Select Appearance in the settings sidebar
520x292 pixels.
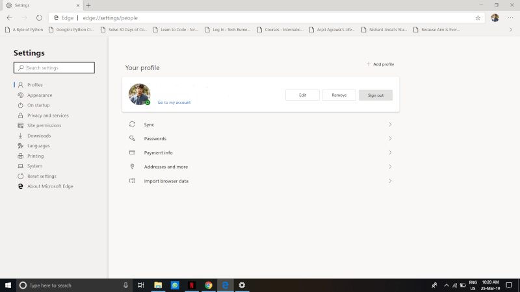click(40, 95)
